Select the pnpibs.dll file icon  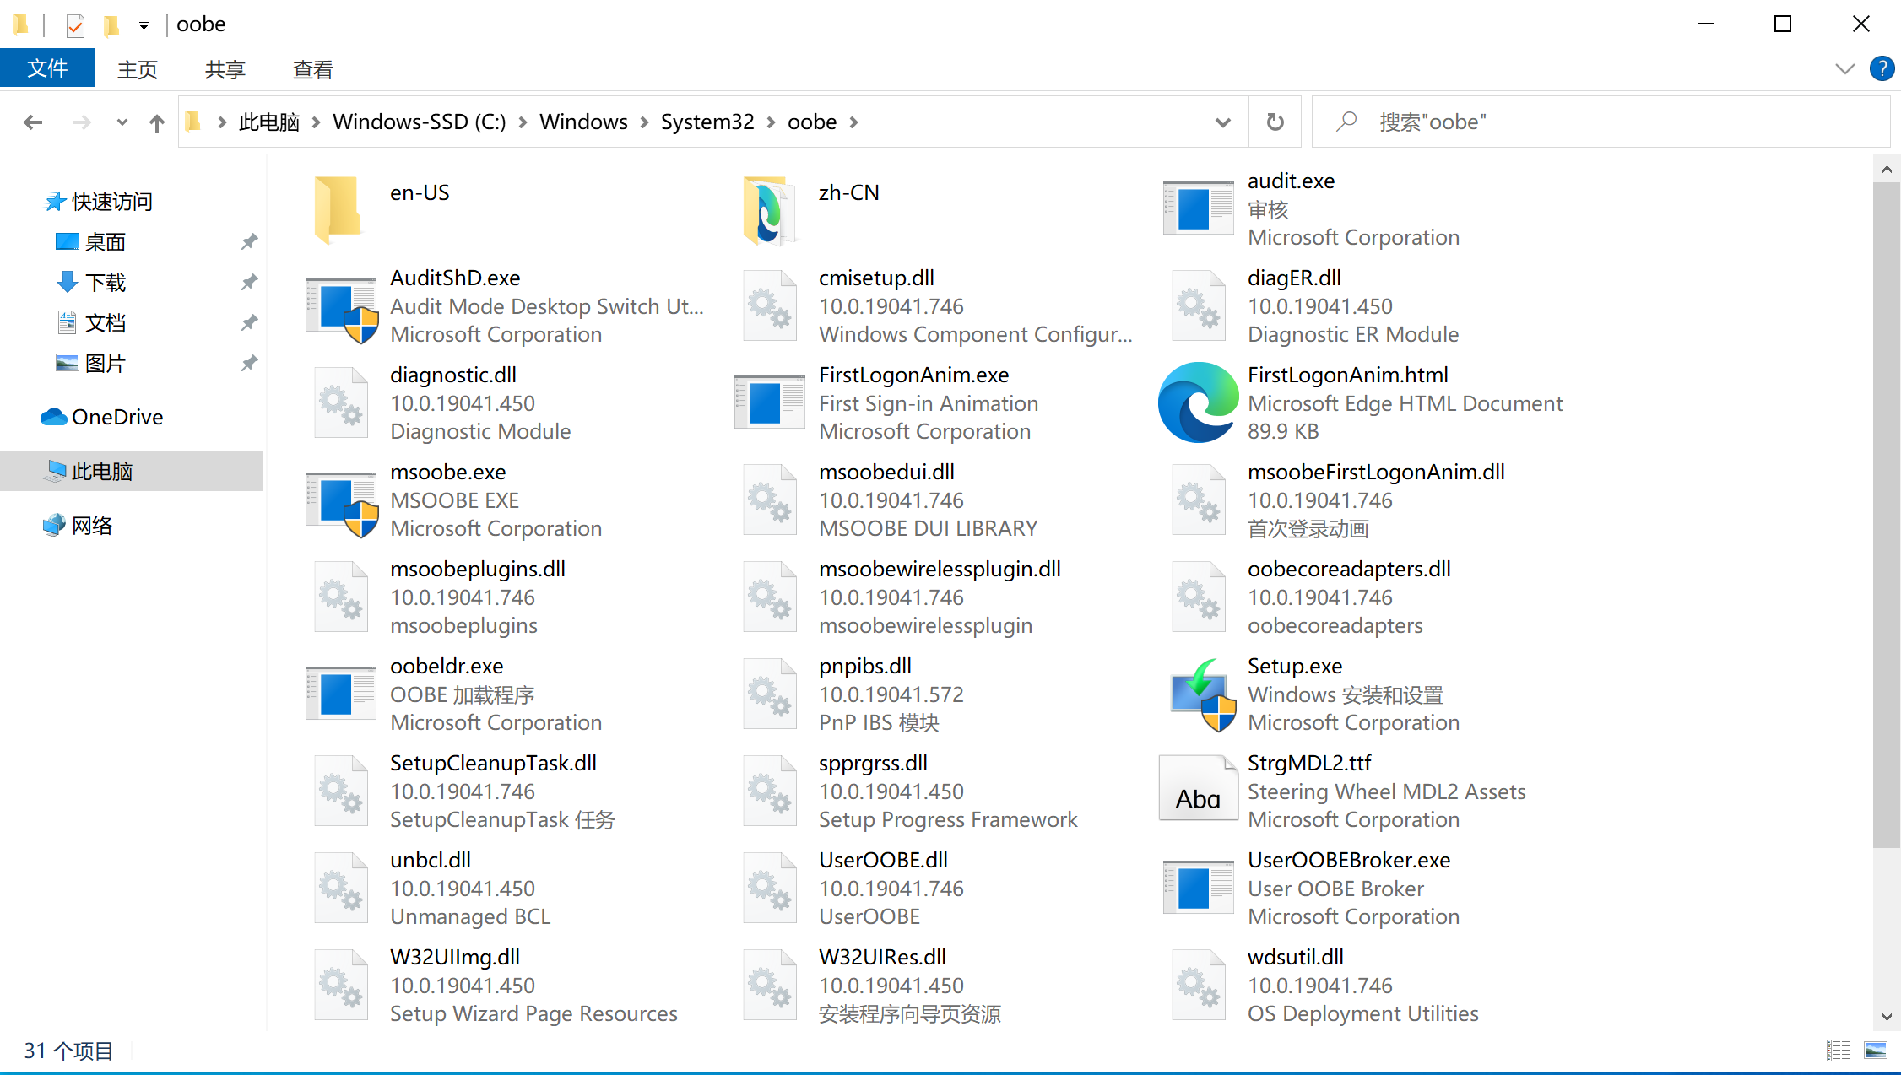tap(770, 694)
